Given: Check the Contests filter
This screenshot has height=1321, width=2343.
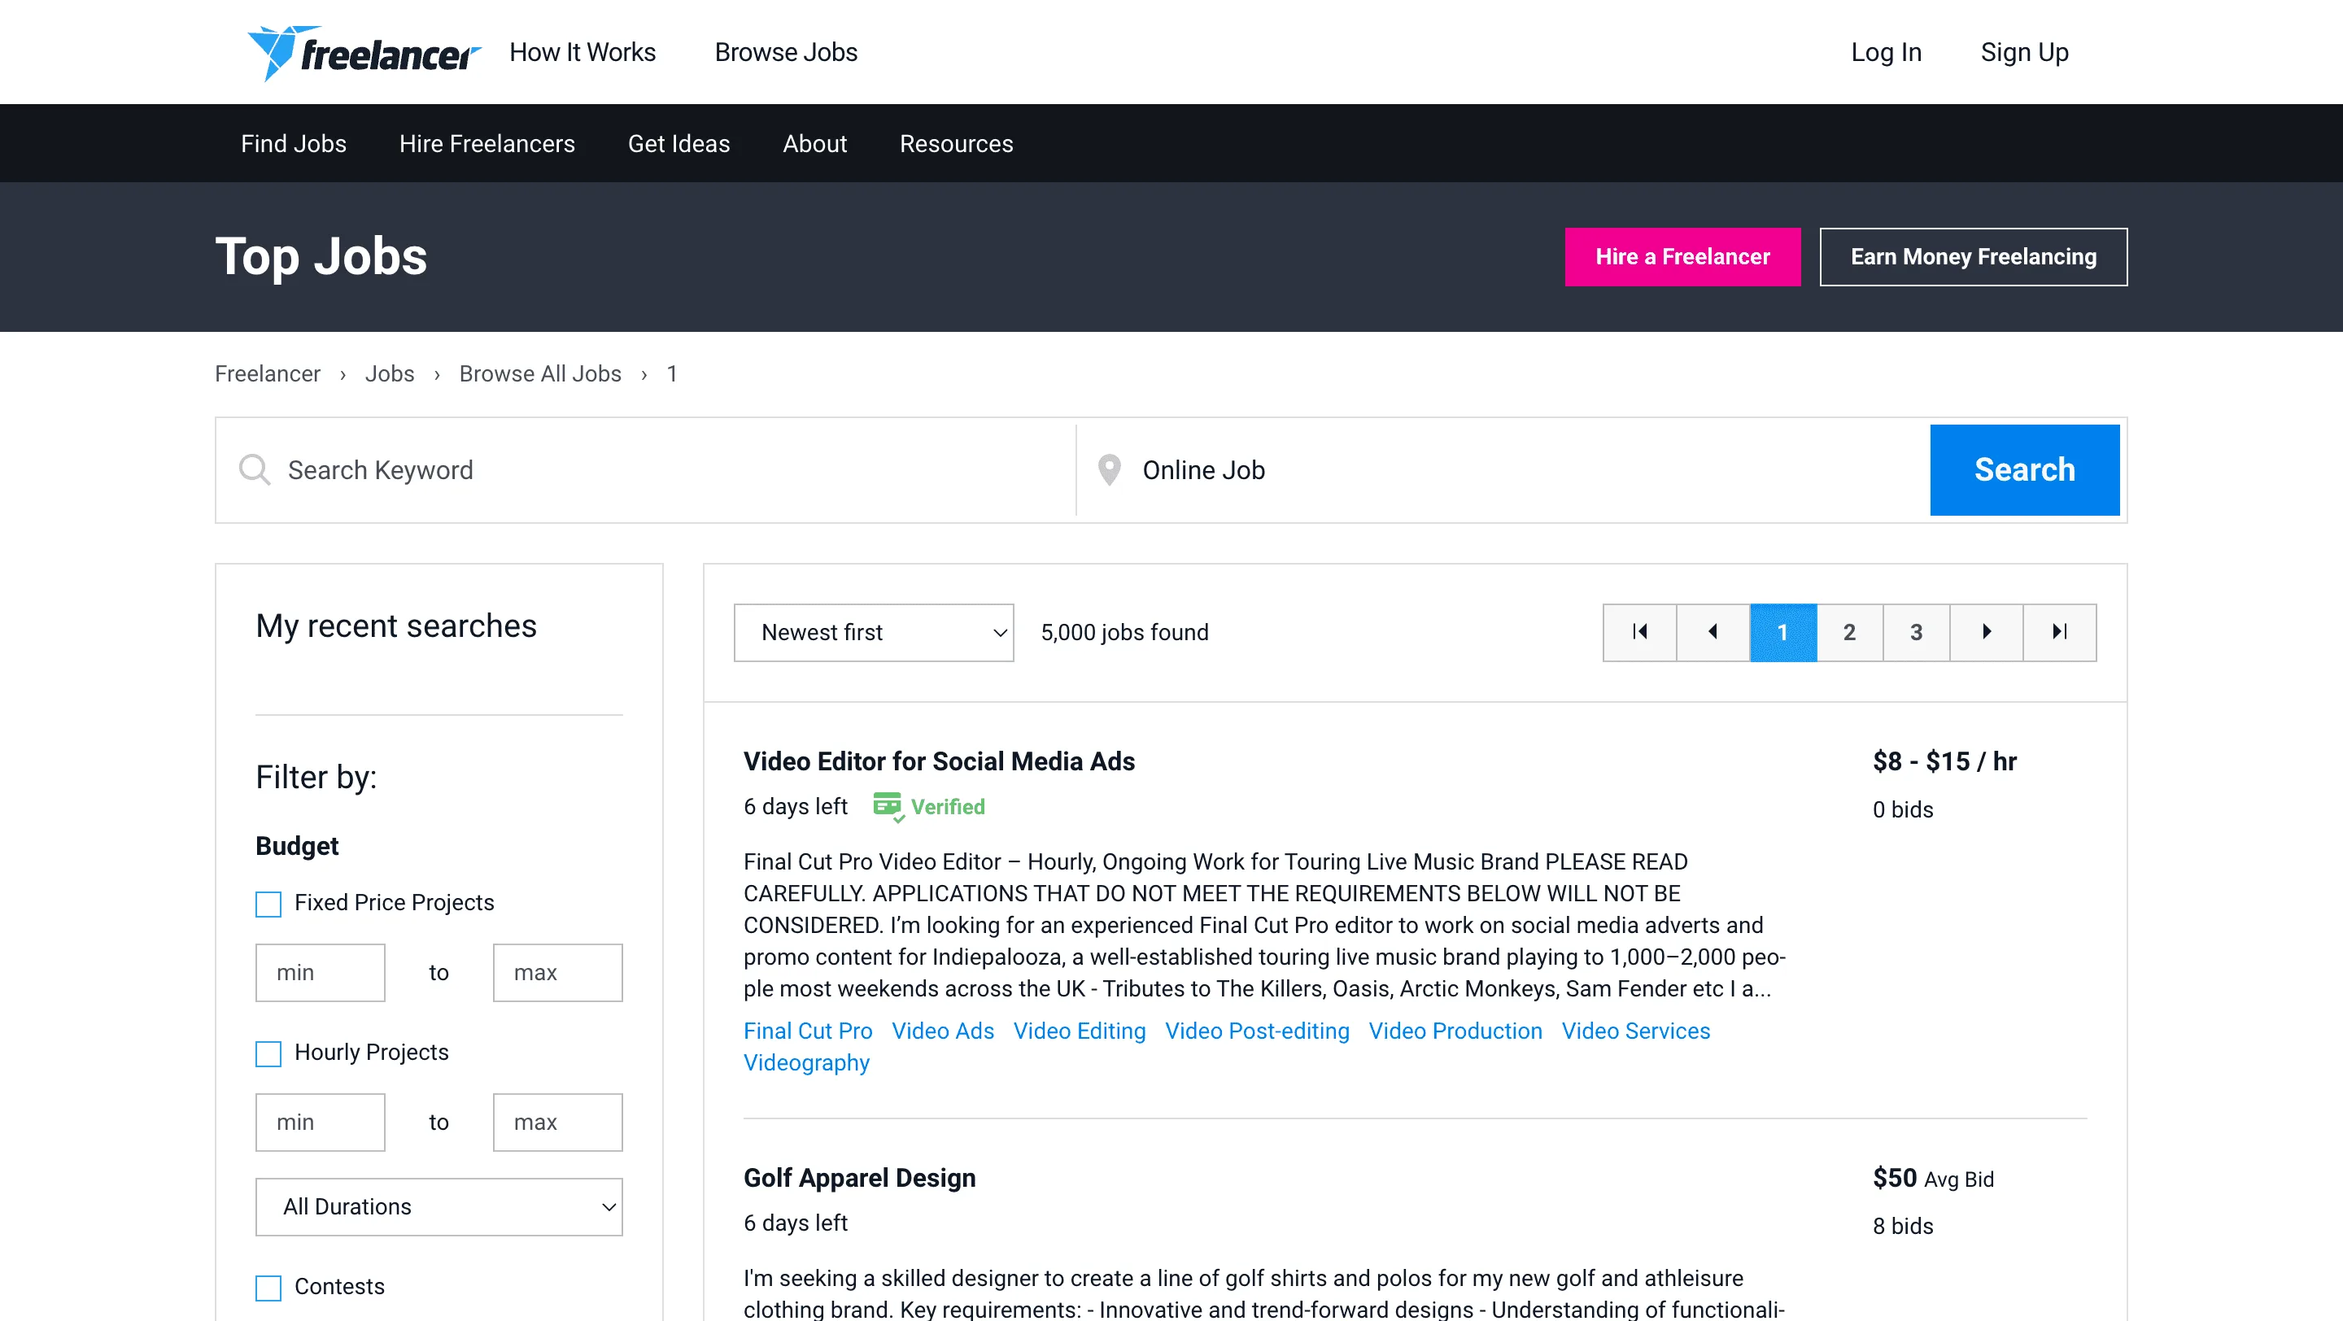Looking at the screenshot, I should [268, 1288].
